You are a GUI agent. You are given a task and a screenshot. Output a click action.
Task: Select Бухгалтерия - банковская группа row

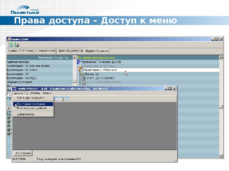(x=40, y=66)
